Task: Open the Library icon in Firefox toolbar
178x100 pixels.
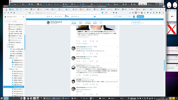Action: coord(133,13)
